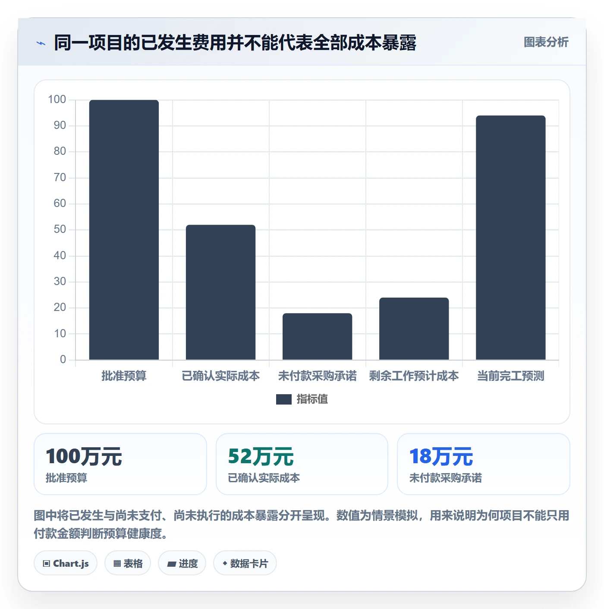Click the 当前完工预测 bar
Viewport: 604px width, 609px height.
510,238
